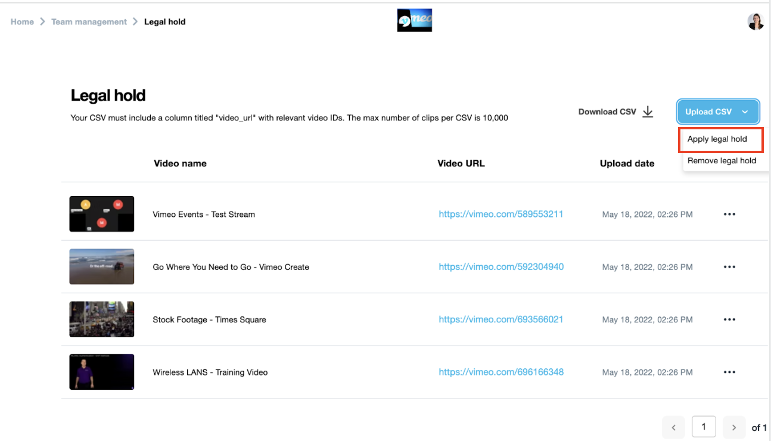Go to previous page arrow
Image resolution: width=771 pixels, height=441 pixels.
coord(673,427)
